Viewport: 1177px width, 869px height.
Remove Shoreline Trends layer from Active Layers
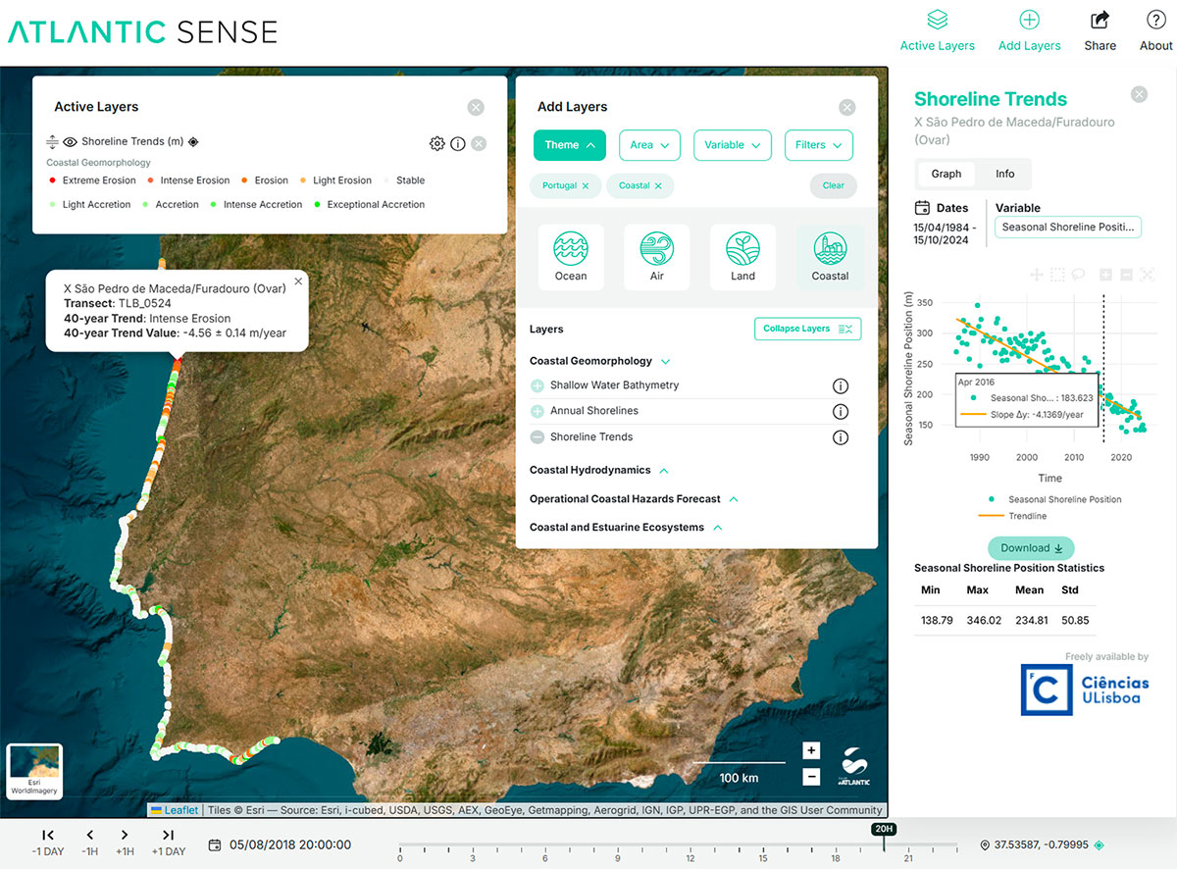pos(479,143)
